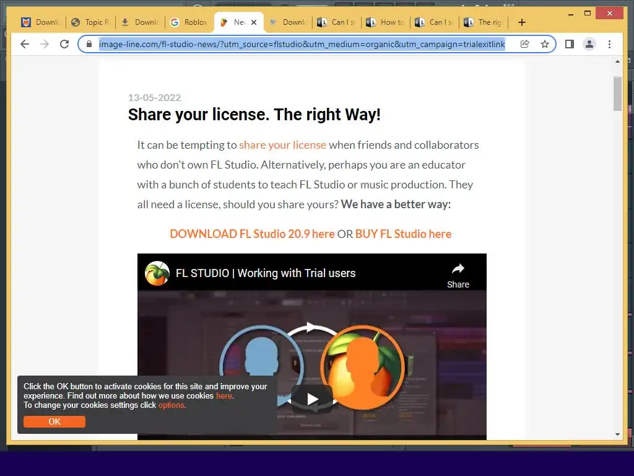Viewport: 634px width, 476px height.
Task: Minimize the Chrome window
Action: tap(570, 14)
